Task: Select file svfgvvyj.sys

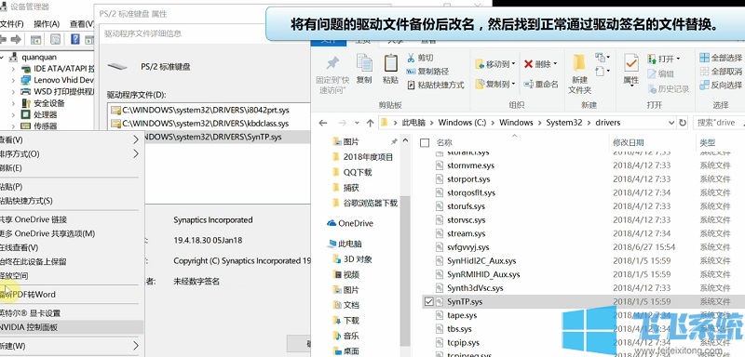Action: coord(468,247)
